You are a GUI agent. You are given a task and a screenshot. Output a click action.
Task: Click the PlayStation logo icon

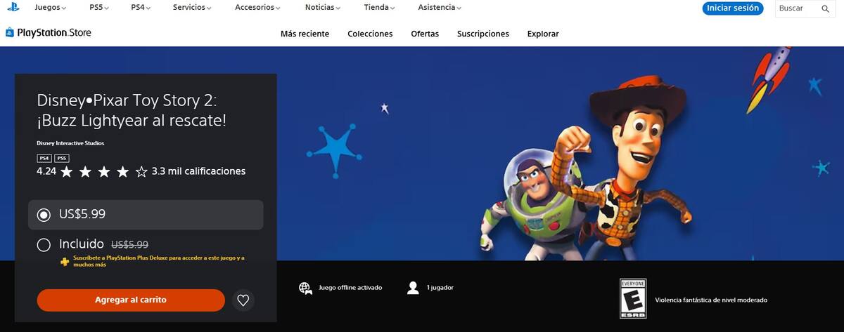(x=13, y=8)
